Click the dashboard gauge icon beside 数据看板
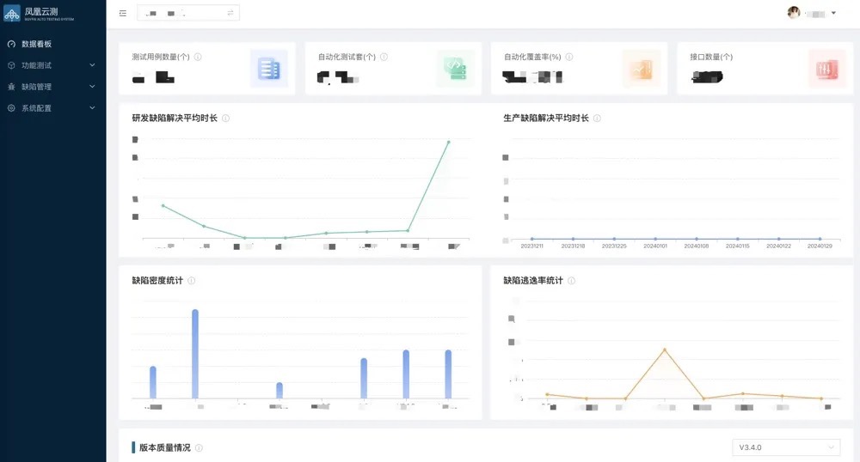This screenshot has width=860, height=462. click(x=11, y=44)
